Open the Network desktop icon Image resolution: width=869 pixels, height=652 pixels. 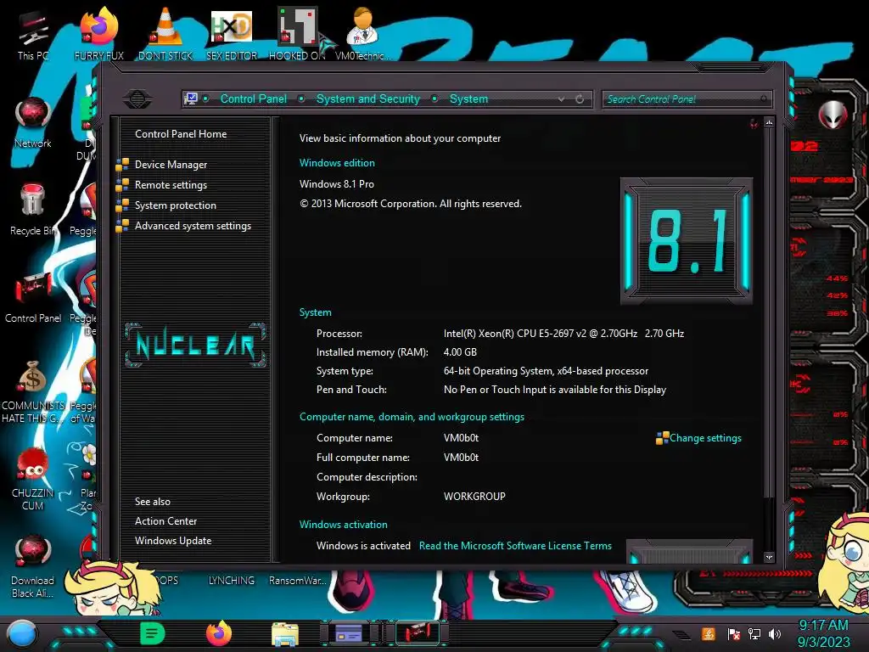33,122
